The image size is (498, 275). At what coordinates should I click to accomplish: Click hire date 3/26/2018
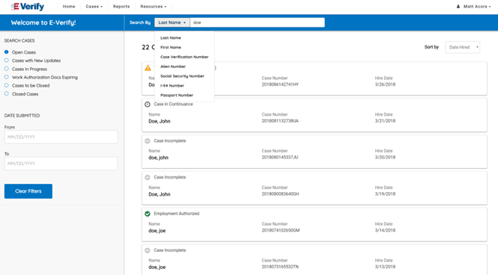click(385, 84)
